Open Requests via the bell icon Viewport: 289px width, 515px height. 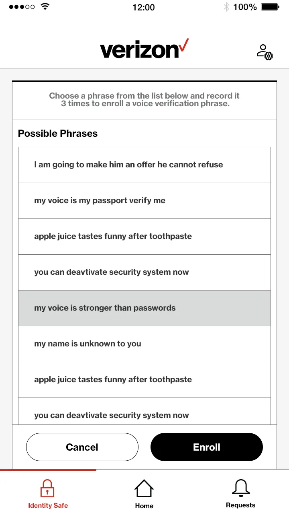[x=240, y=488]
